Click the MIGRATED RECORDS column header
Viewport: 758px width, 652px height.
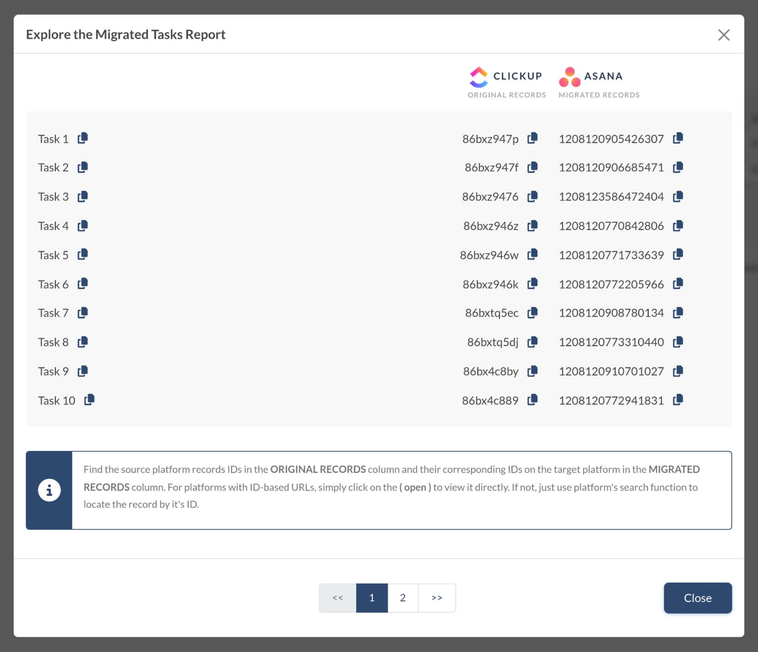[599, 95]
